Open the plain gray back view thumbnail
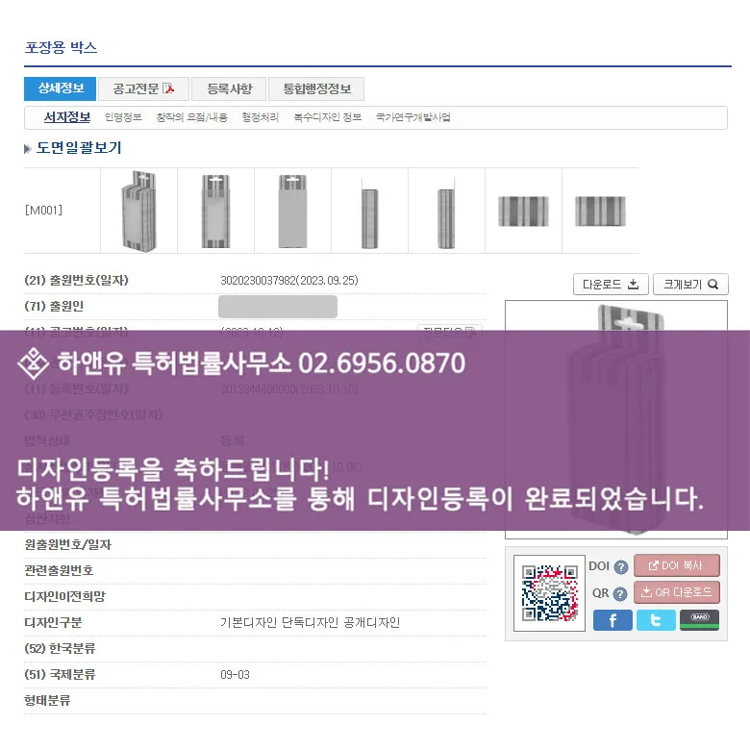750x750 pixels. [292, 211]
